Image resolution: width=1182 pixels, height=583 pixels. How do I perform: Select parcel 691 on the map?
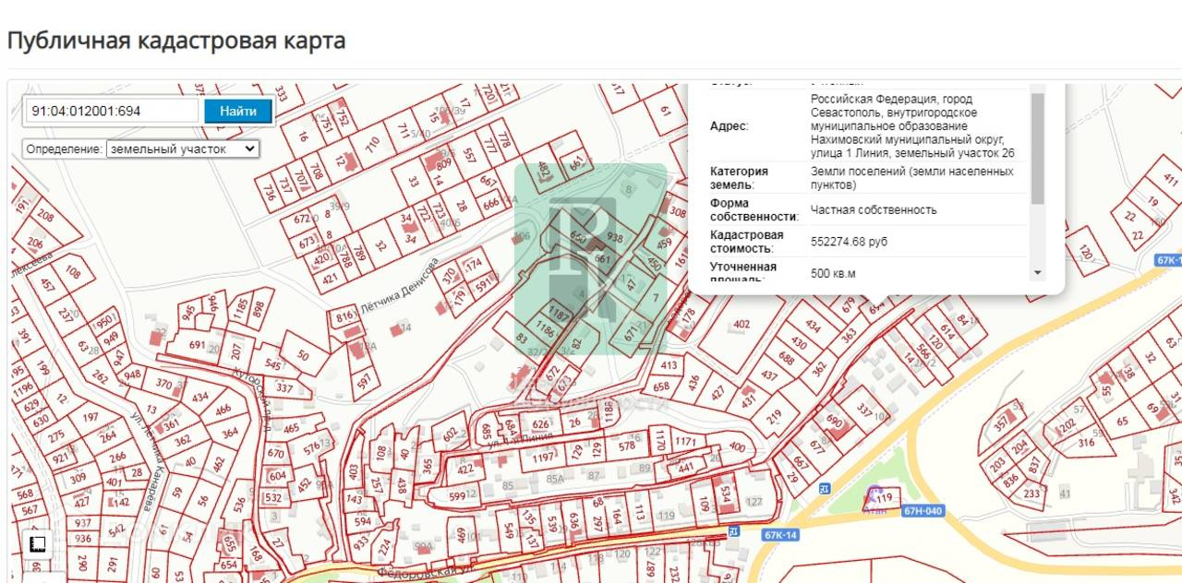(197, 345)
